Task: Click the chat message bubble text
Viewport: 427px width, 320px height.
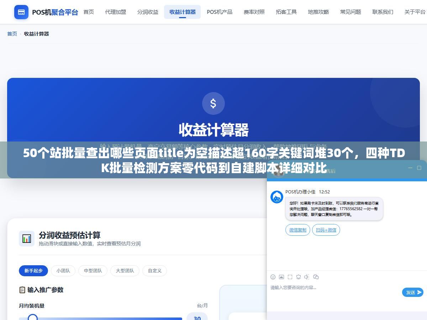Action: coord(334,209)
